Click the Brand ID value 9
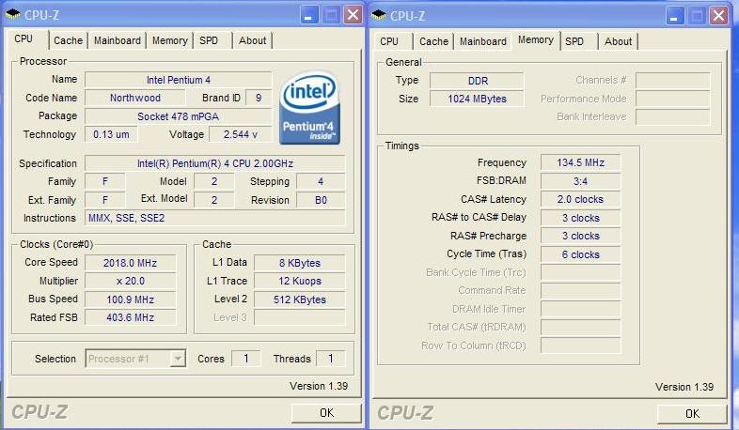 (259, 98)
